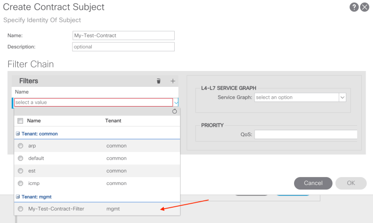This screenshot has height=223, width=373.
Task: Select My-Test-Contract-Filter radio button
Action: tap(20, 209)
